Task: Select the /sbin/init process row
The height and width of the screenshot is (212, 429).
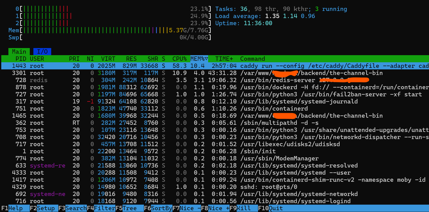Action: point(215,151)
